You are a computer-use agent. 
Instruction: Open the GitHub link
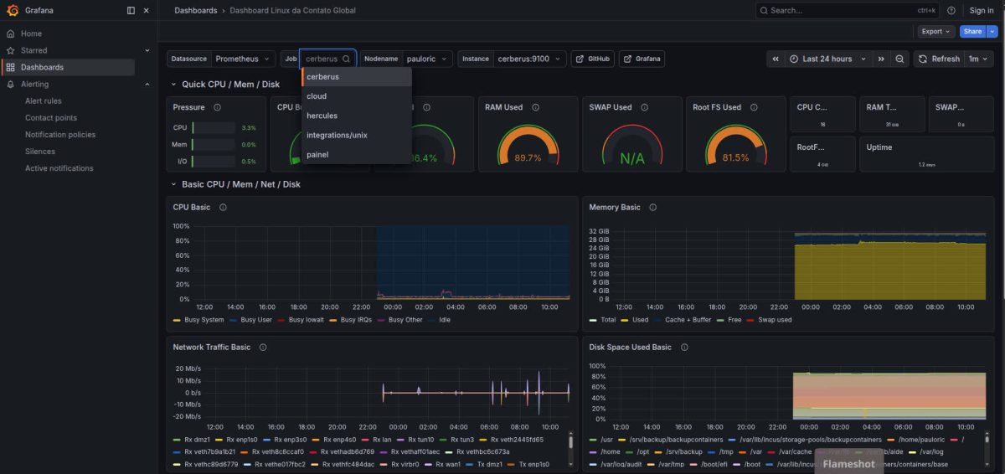pyautogui.click(x=593, y=59)
